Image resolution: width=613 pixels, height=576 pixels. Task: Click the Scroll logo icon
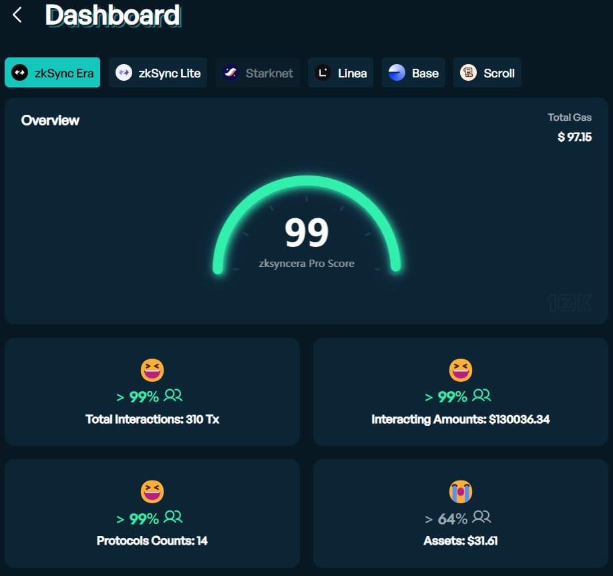click(468, 73)
